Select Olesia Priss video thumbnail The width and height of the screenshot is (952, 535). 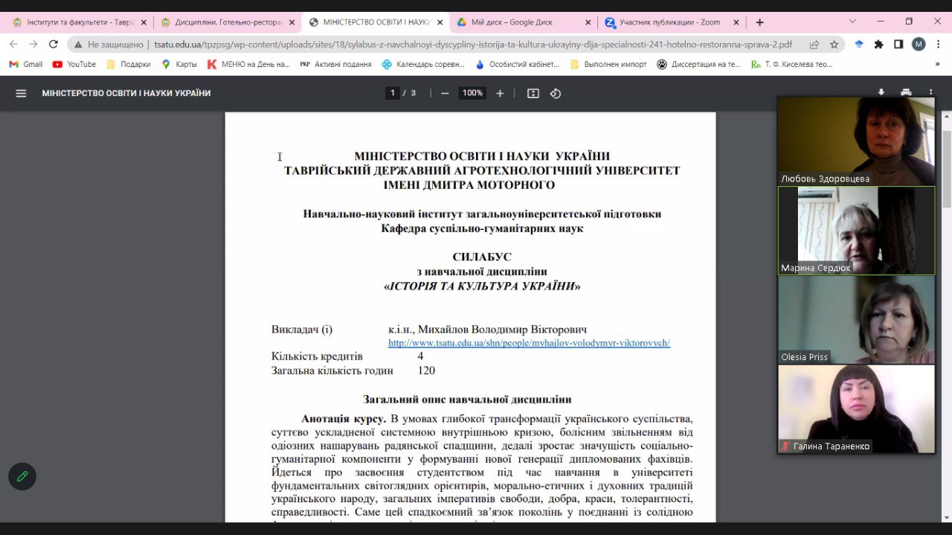tap(856, 319)
